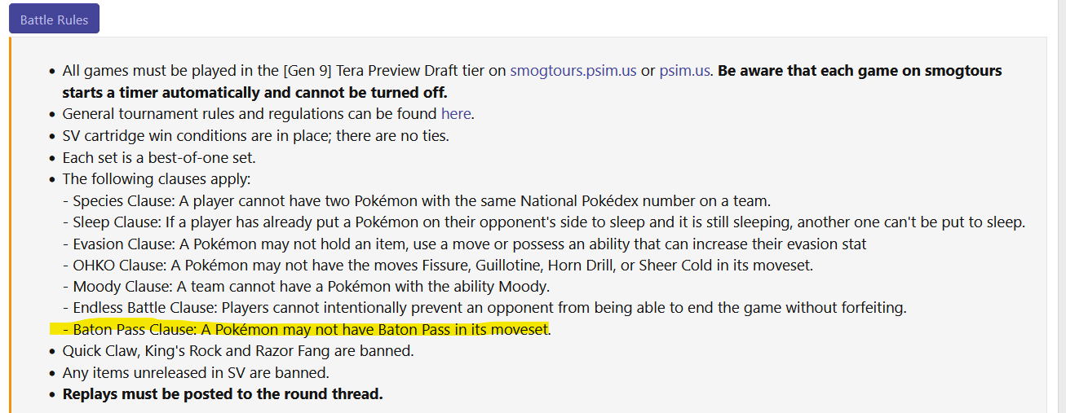Follow the psim.us link

tap(685, 71)
